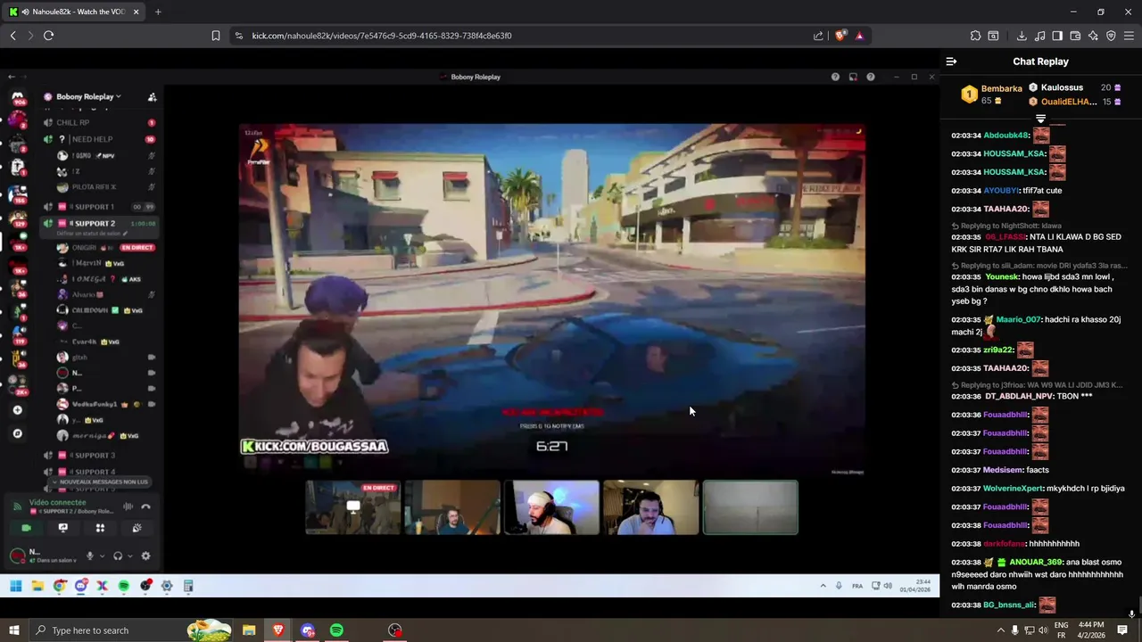Click username AYOUBYI in chat
The width and height of the screenshot is (1142, 642).
(x=1001, y=191)
